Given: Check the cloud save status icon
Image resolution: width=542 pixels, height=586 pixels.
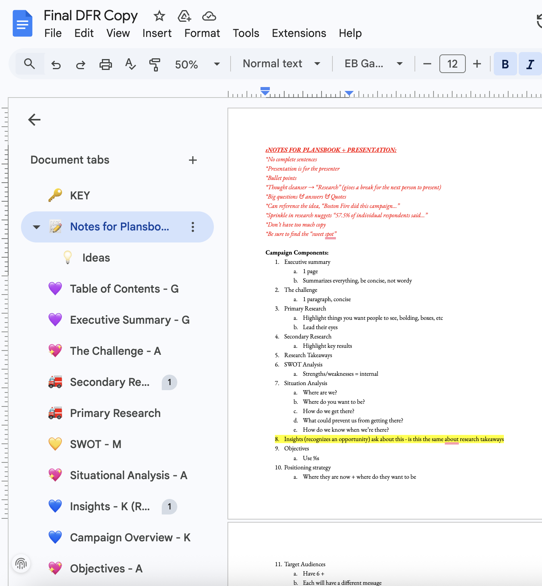Looking at the screenshot, I should tap(209, 16).
